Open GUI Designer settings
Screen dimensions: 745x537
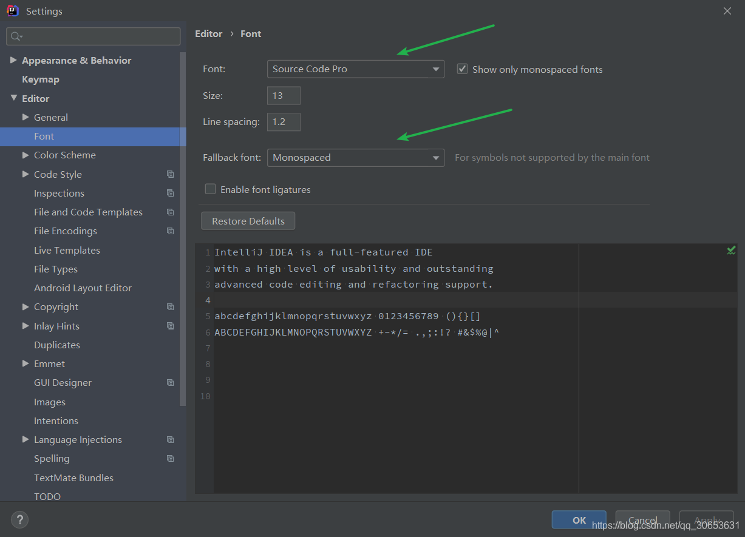(63, 382)
